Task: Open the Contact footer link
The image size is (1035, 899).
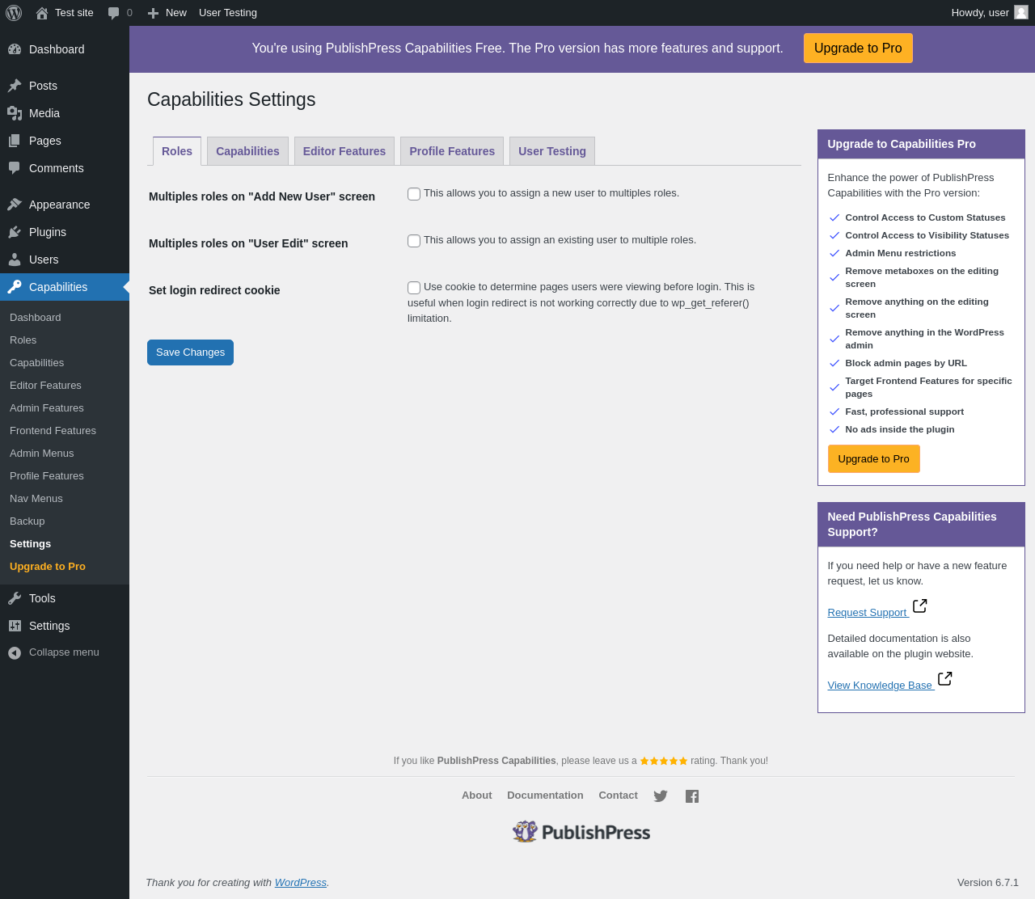Action: 618,796
